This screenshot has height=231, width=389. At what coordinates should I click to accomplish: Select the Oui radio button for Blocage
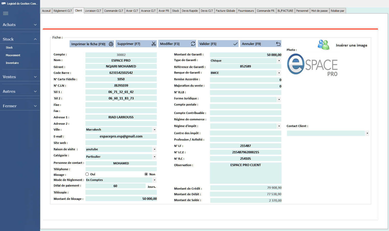[x=87, y=174]
